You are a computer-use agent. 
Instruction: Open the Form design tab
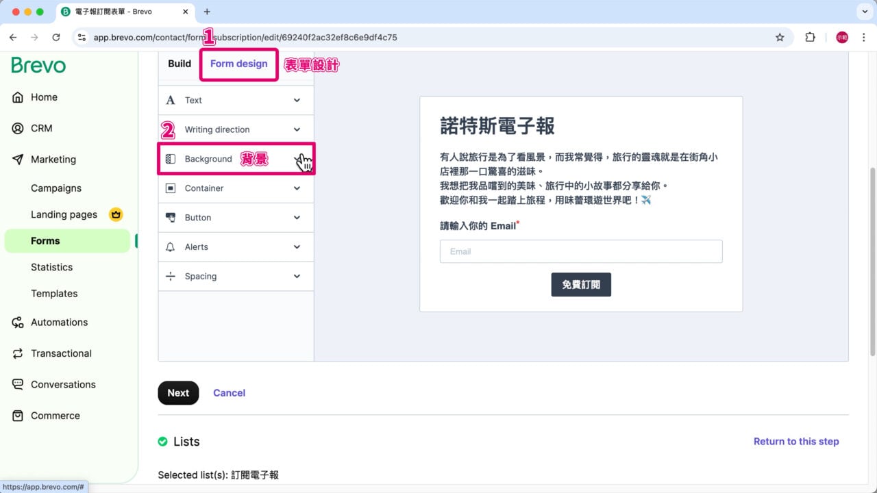(238, 64)
